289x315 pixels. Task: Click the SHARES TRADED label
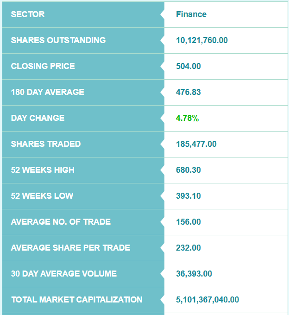click(x=46, y=144)
